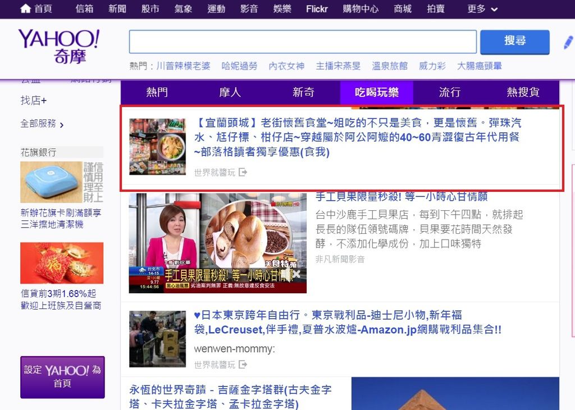Open 運動 in the top navigation
The width and height of the screenshot is (575, 410).
[216, 9]
